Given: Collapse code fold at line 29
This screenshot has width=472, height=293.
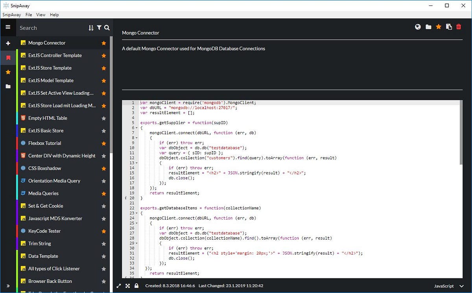Looking at the screenshot, I should pos(136,243).
